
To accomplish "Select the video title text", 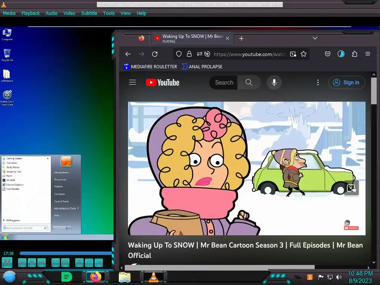I will [245, 250].
